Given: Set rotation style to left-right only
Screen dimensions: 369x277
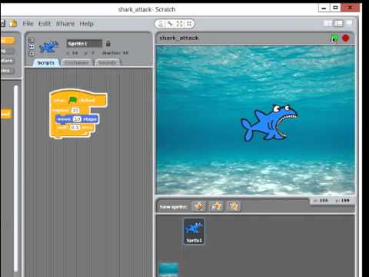Looking at the screenshot, I should [32, 47].
